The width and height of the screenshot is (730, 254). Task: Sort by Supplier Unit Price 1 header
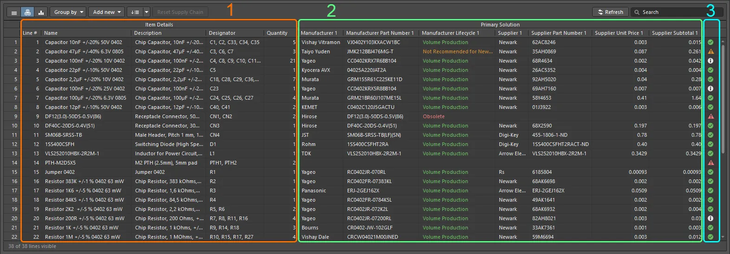620,33
